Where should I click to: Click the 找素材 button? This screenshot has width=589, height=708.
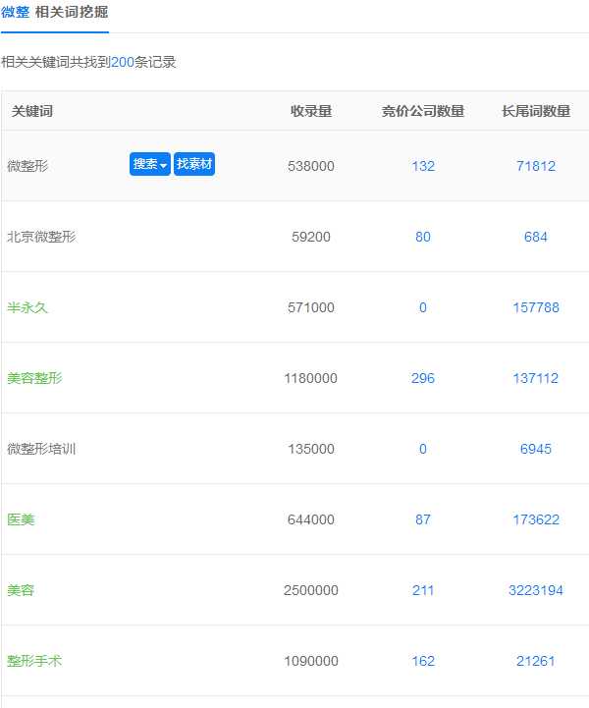point(194,165)
